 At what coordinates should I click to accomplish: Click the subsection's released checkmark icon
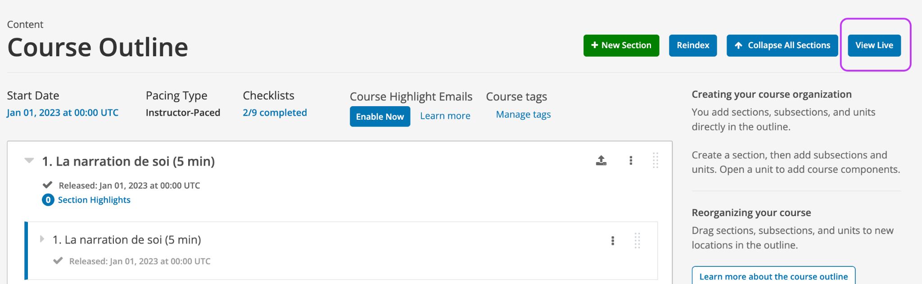tap(58, 261)
